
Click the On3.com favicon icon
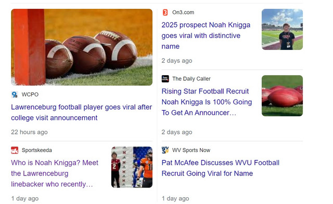tap(165, 12)
